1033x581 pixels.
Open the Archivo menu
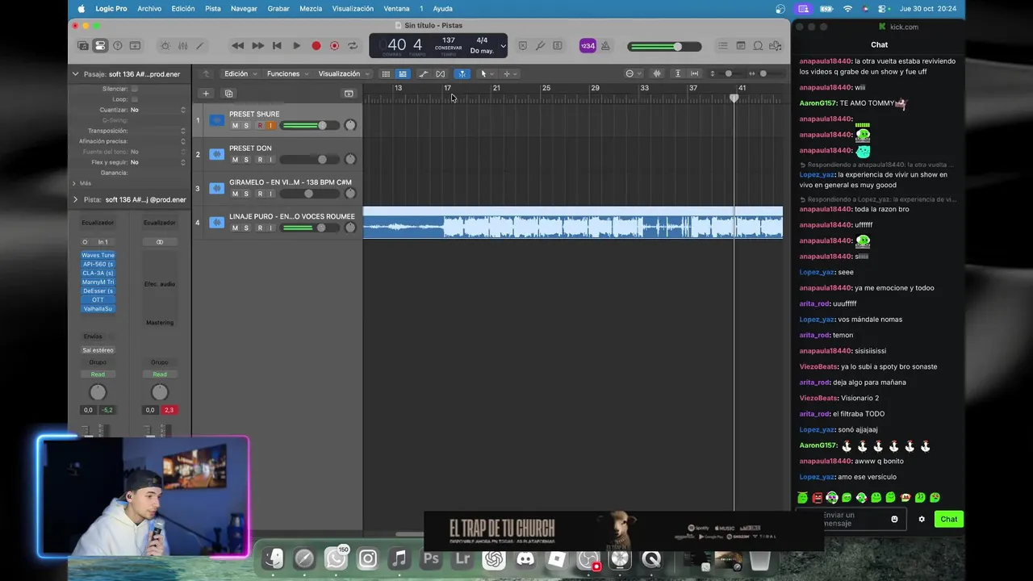click(x=149, y=8)
